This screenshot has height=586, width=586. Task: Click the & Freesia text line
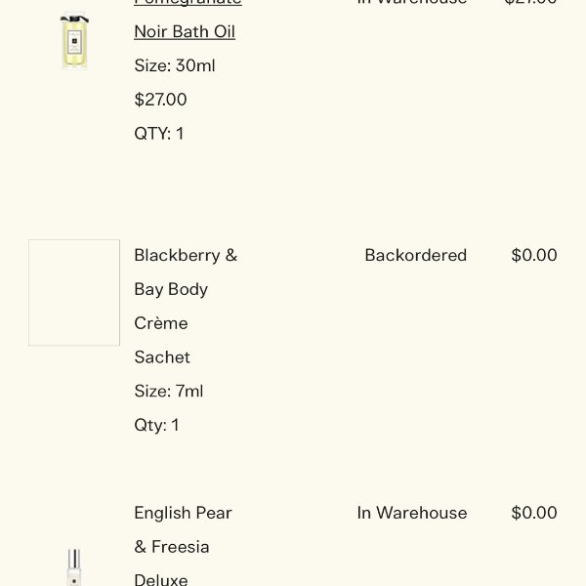coord(172,547)
